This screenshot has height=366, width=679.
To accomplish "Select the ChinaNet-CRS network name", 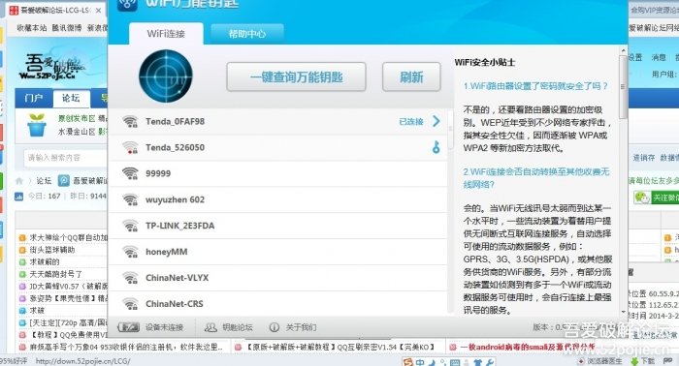I will click(x=174, y=304).
